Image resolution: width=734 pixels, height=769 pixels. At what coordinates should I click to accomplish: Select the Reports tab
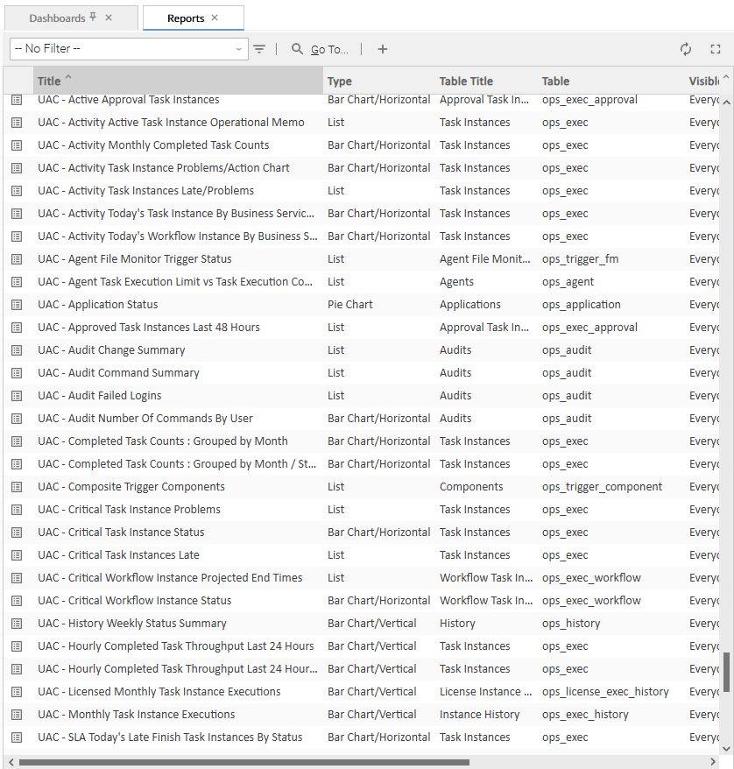185,18
